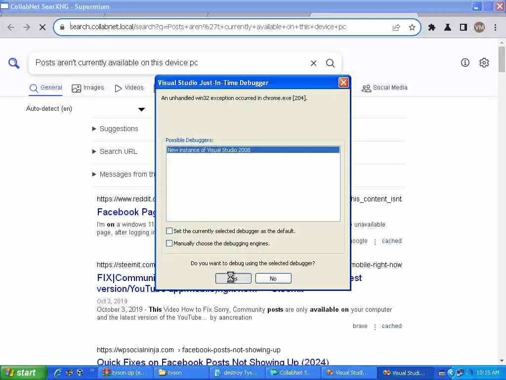Screen dimensions: 506x380
Task: Switch to tyson.zip taskbar window
Action: 125,373
